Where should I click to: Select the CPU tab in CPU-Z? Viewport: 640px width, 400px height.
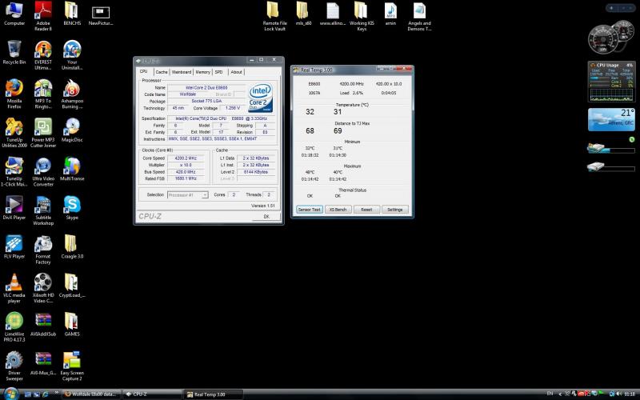tap(144, 71)
